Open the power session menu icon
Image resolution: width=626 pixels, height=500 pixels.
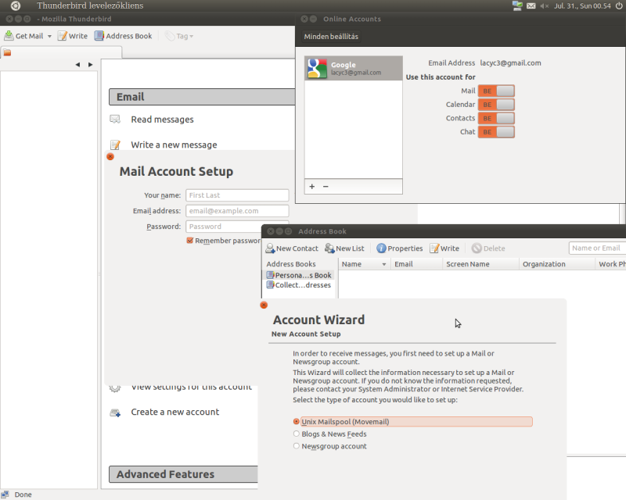[619, 5]
